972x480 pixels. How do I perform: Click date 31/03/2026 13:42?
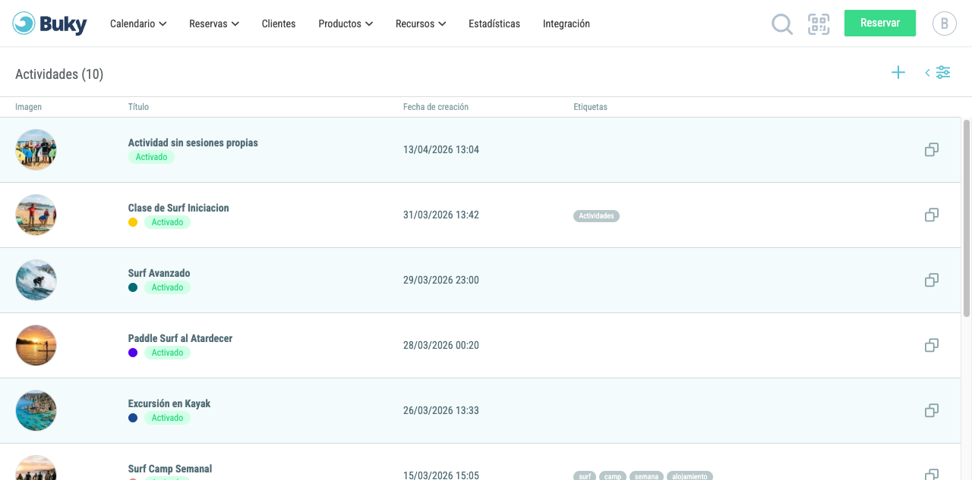coord(441,215)
